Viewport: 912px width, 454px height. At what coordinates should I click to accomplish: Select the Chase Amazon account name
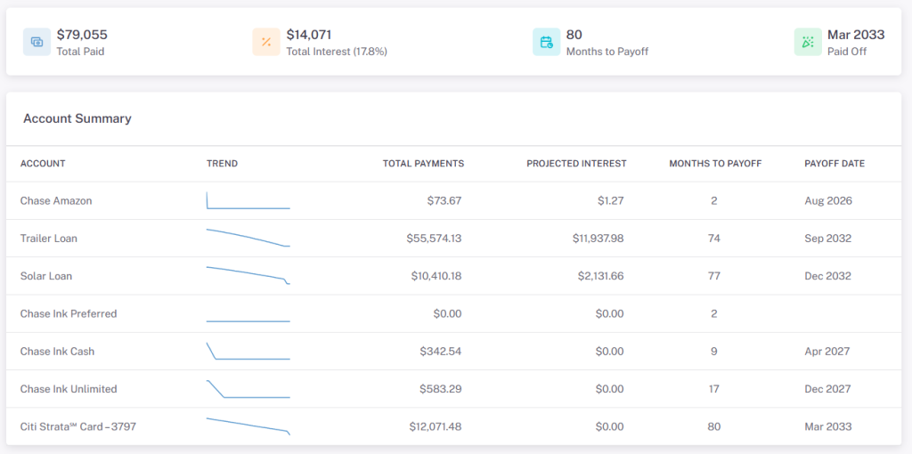[x=56, y=200]
